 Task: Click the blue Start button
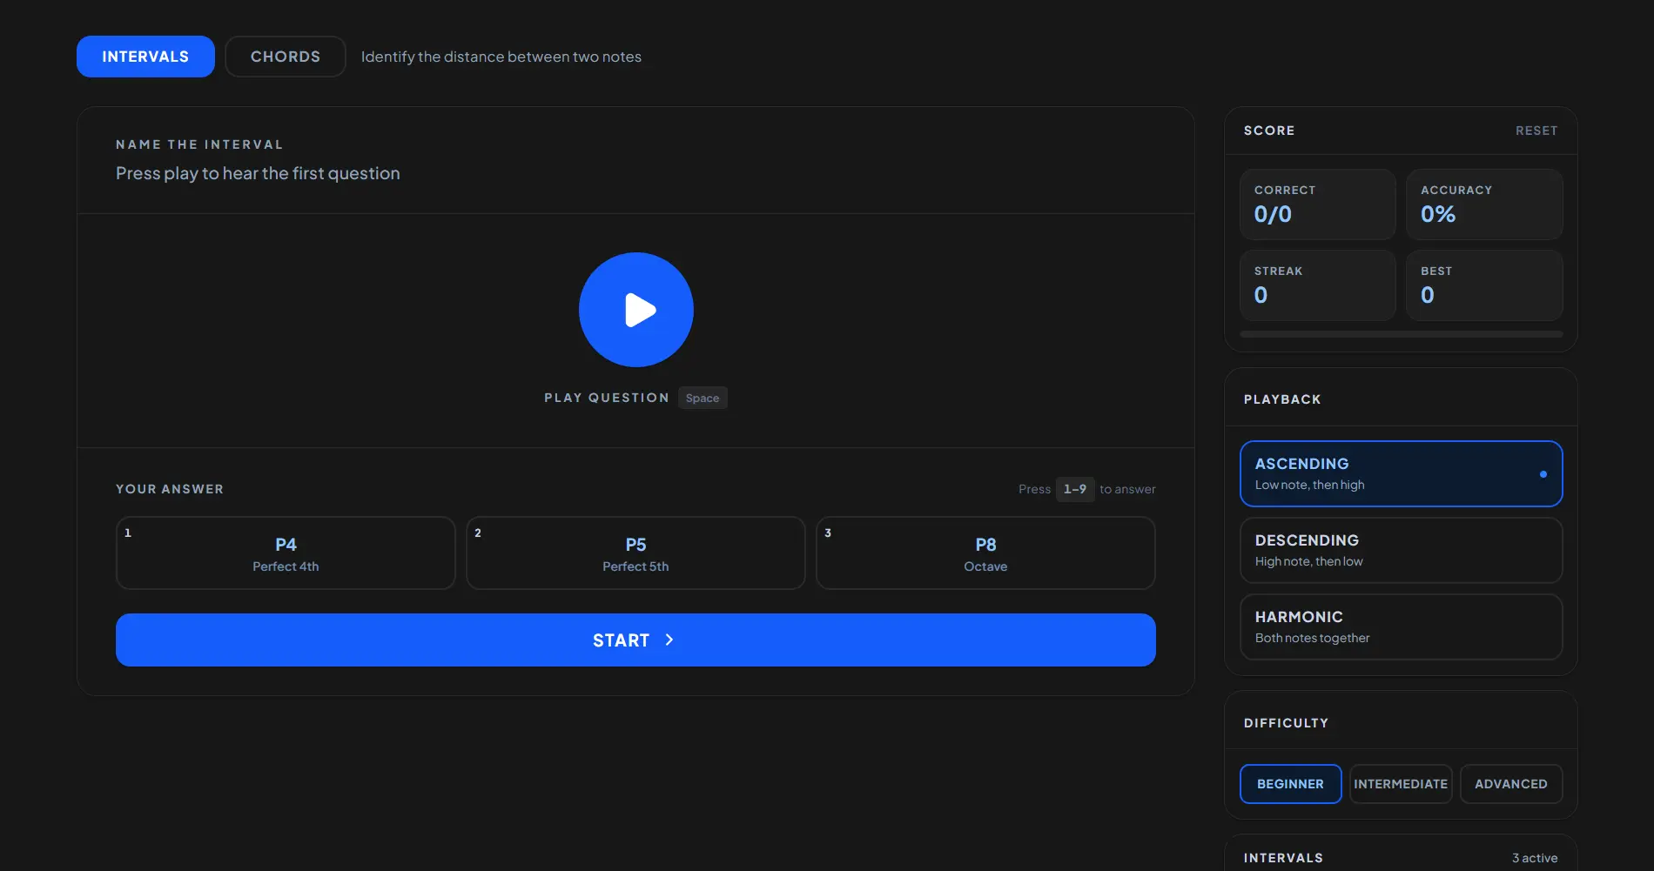(x=635, y=640)
